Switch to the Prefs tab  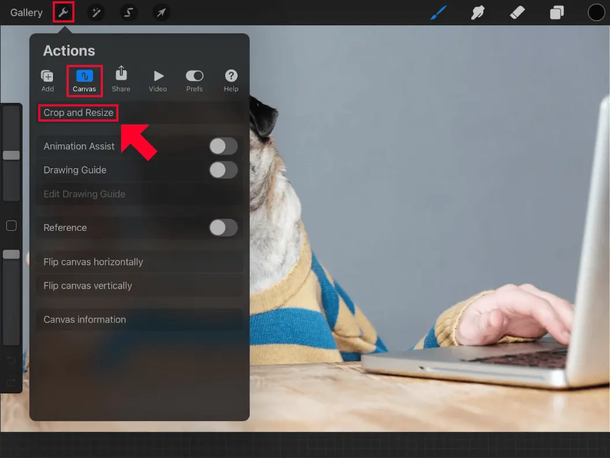[x=194, y=80]
